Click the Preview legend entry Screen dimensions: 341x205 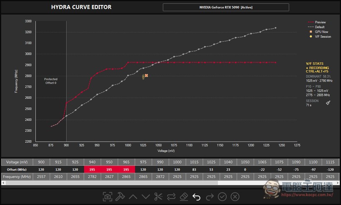click(317, 22)
